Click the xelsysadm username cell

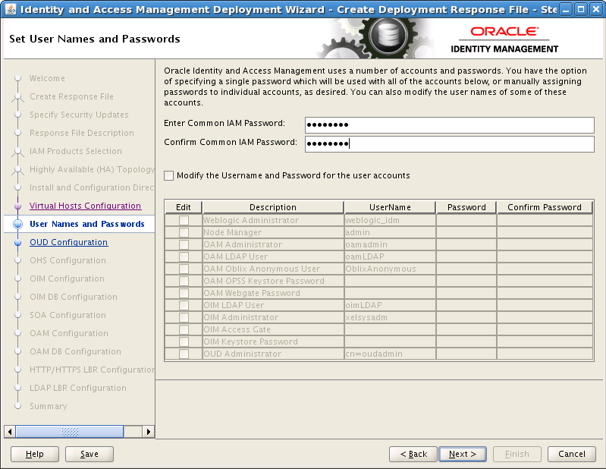click(x=390, y=317)
